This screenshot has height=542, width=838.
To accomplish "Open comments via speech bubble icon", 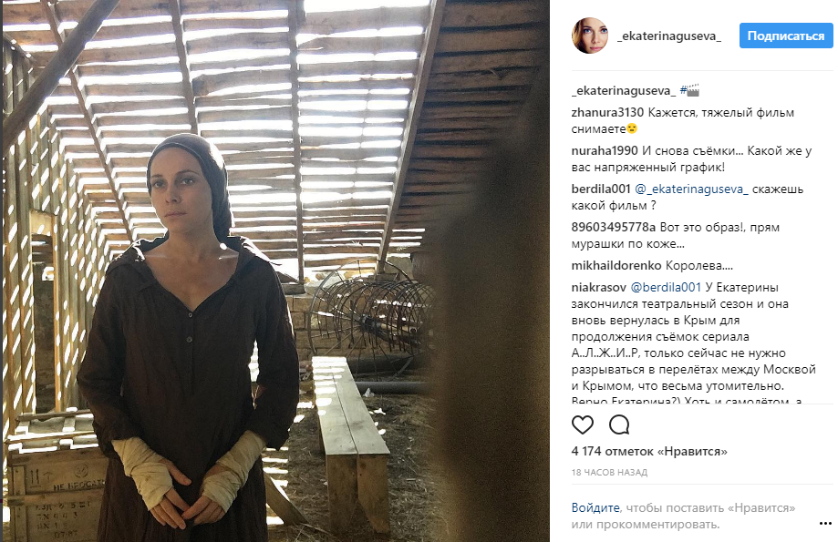I will pos(619,425).
